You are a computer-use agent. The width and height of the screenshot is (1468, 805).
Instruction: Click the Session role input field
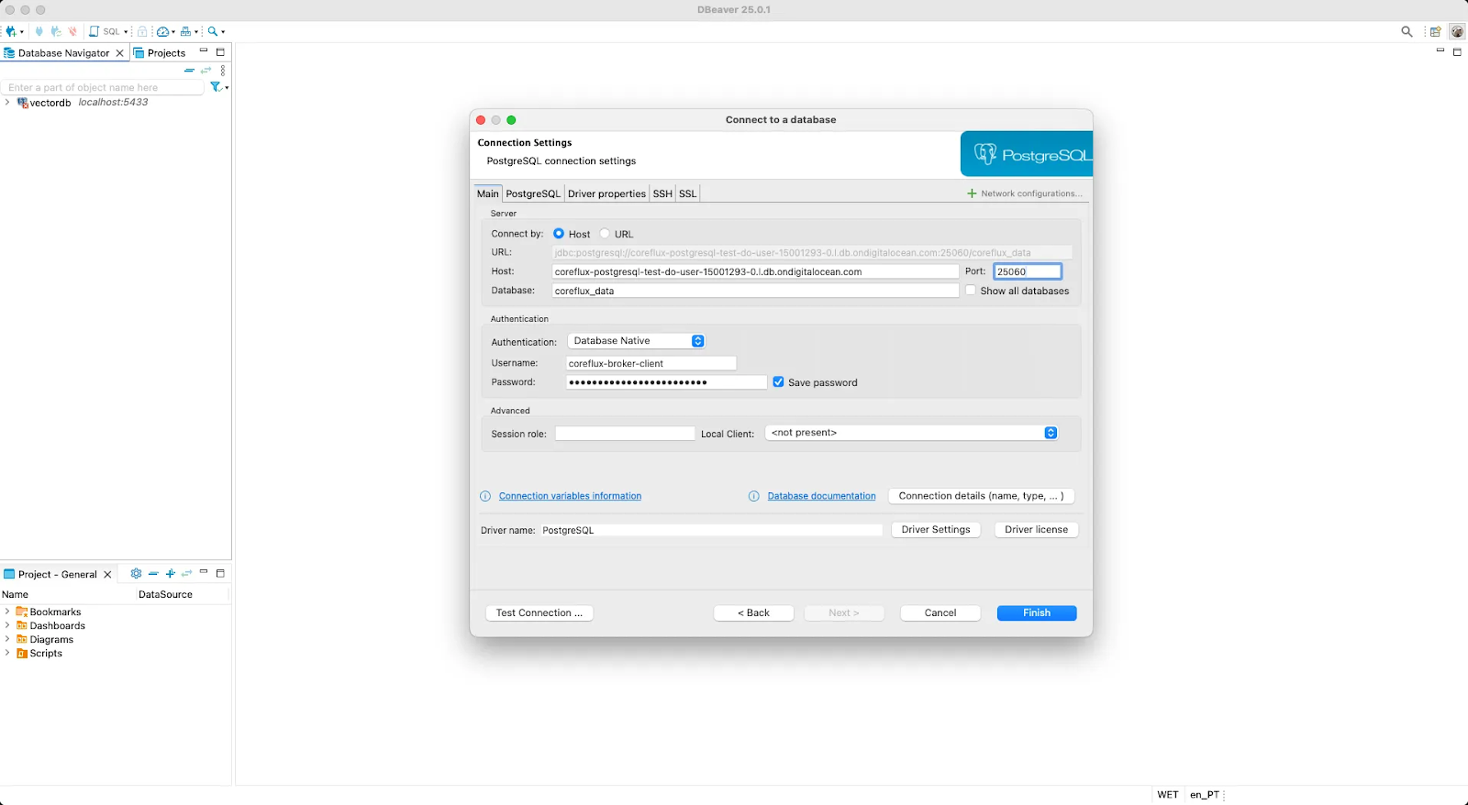(x=625, y=434)
